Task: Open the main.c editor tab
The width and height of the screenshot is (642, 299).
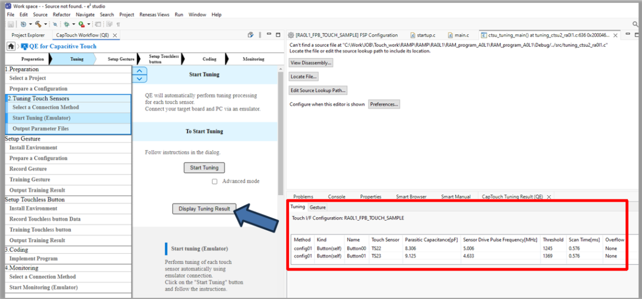Action: [x=458, y=35]
